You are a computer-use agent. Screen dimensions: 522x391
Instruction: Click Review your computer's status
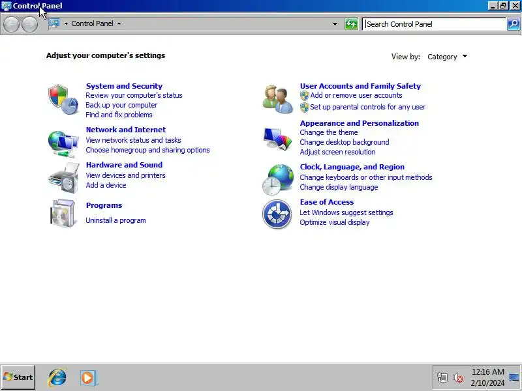pyautogui.click(x=134, y=95)
